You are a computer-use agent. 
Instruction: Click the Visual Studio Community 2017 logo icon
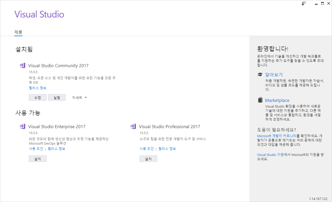tap(22, 65)
